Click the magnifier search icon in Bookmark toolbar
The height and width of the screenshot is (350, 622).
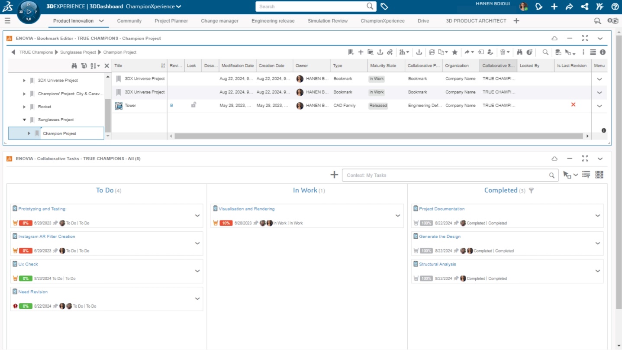(x=545, y=52)
